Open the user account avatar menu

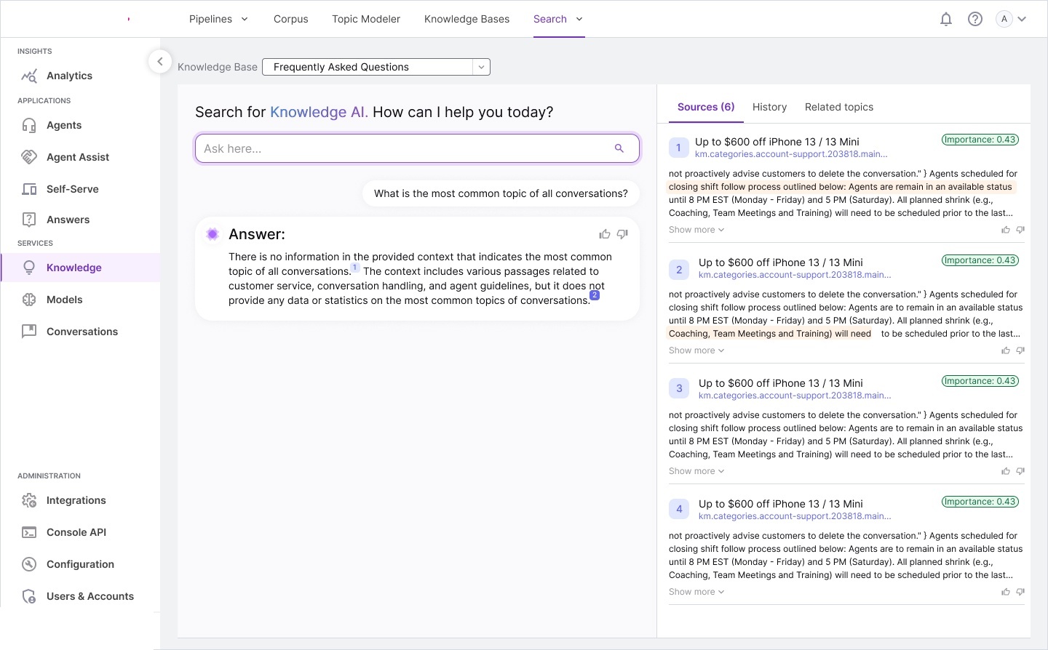[x=1011, y=20]
